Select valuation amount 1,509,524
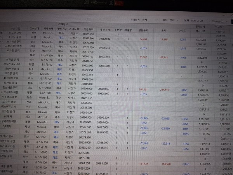The height and width of the screenshot is (175, 233). tap(202, 67)
